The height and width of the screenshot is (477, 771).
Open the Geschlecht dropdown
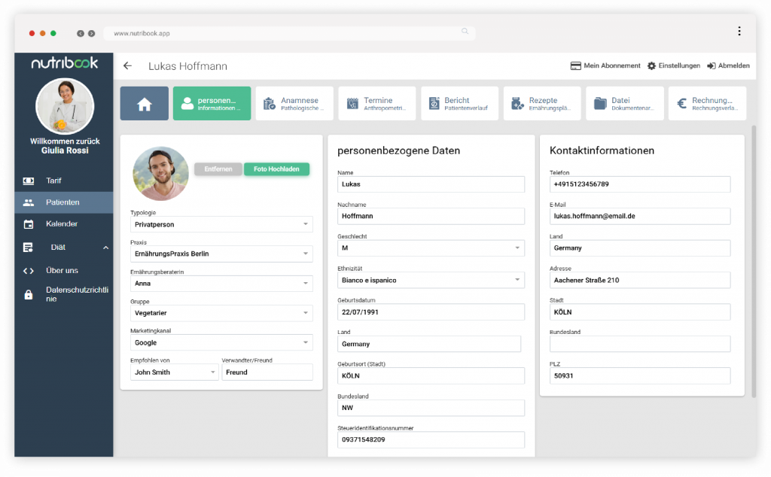517,248
